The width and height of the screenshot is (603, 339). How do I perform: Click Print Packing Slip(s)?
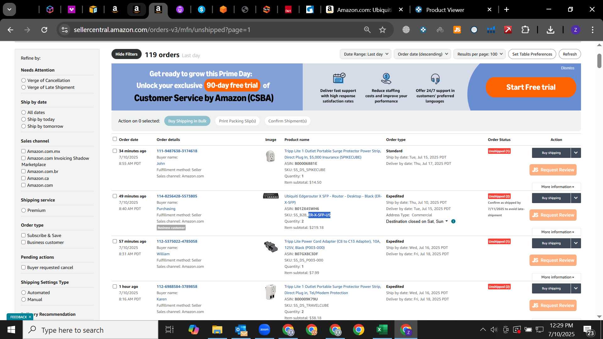pos(237,121)
